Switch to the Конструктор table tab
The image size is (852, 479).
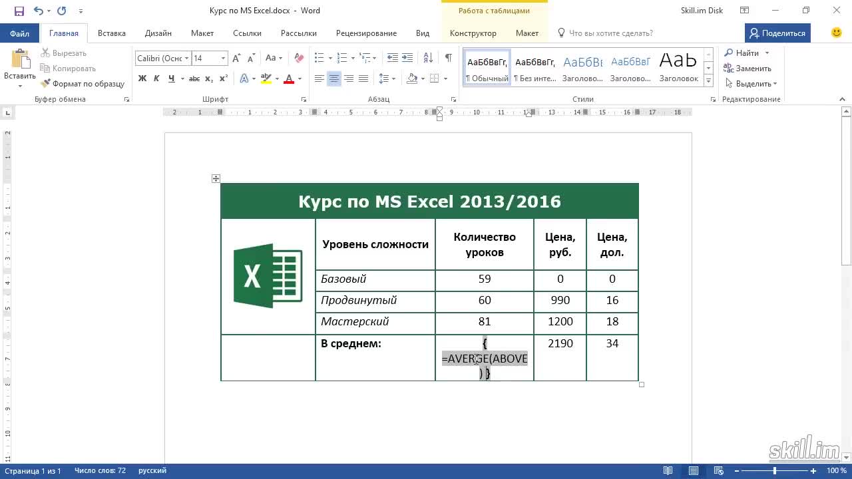click(x=473, y=33)
